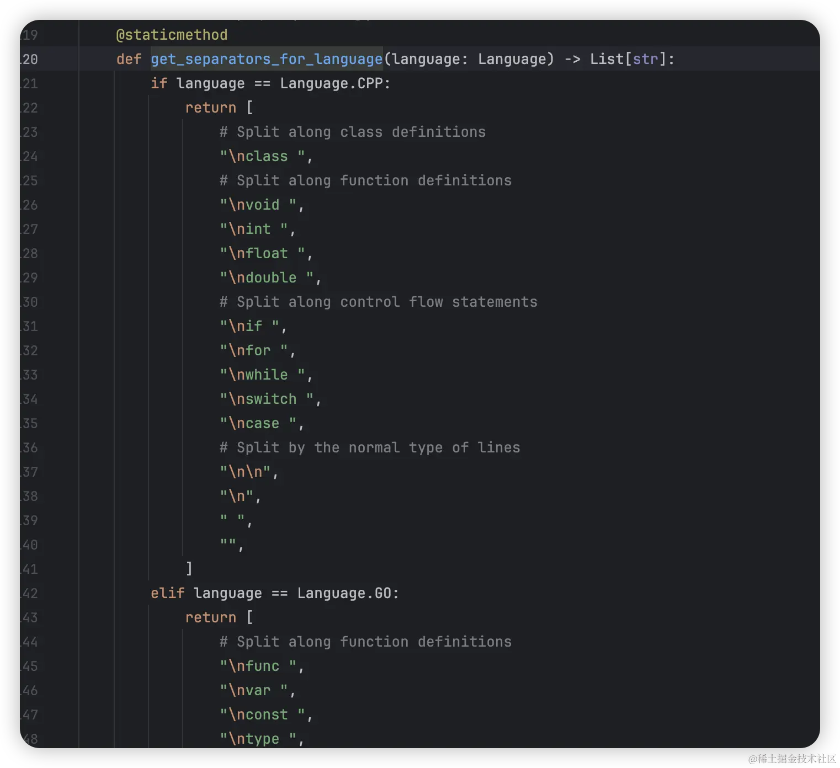Click the "\nfor " string
This screenshot has width=840, height=768.
(x=253, y=350)
